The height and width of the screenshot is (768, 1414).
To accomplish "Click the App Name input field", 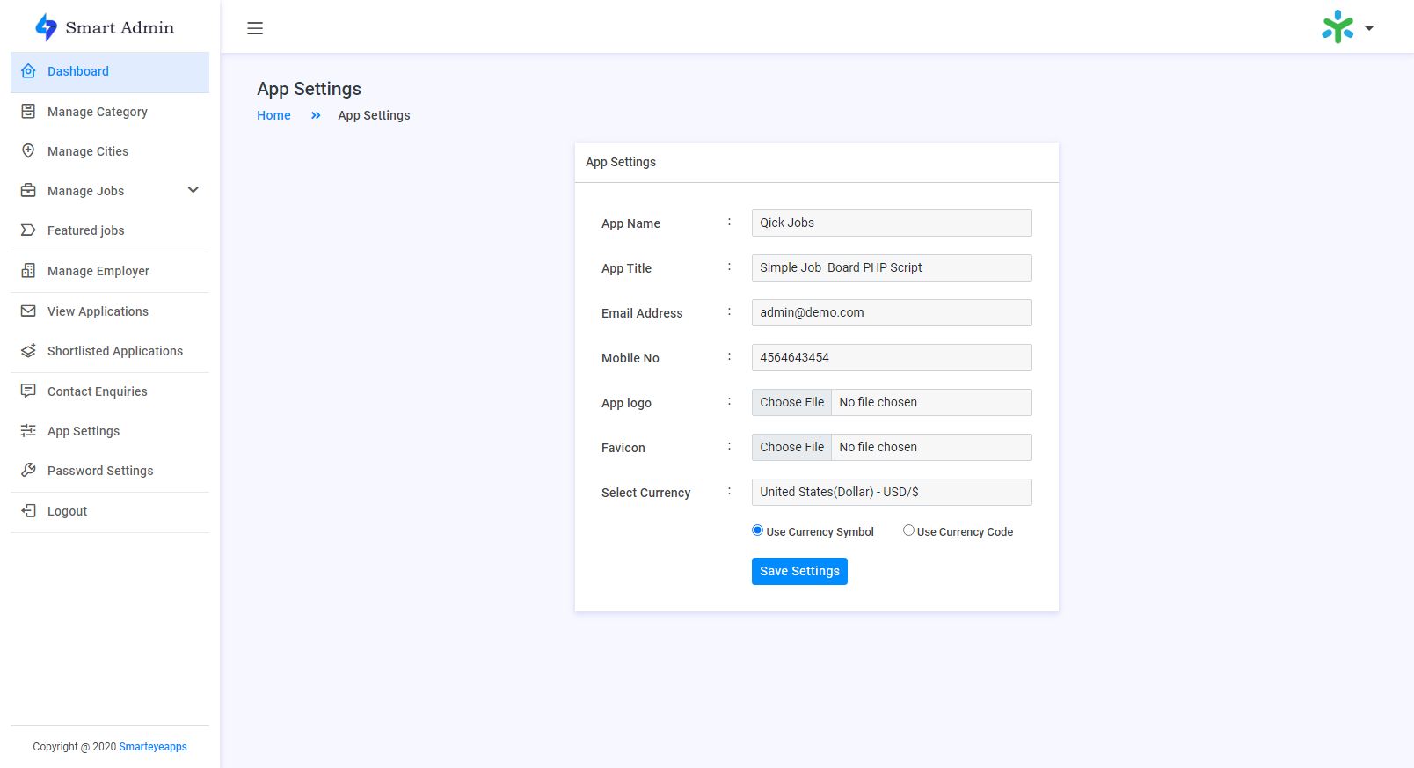I will click(891, 223).
